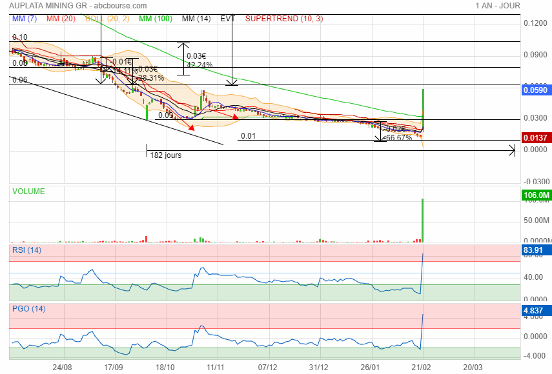Click the 0.1200 price axis label
This screenshot has width=552, height=374.
click(x=535, y=23)
